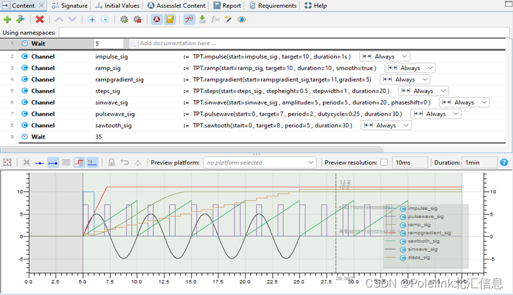Collapse all steps with the minus icon
The height and width of the screenshot is (295, 513).
point(104,19)
